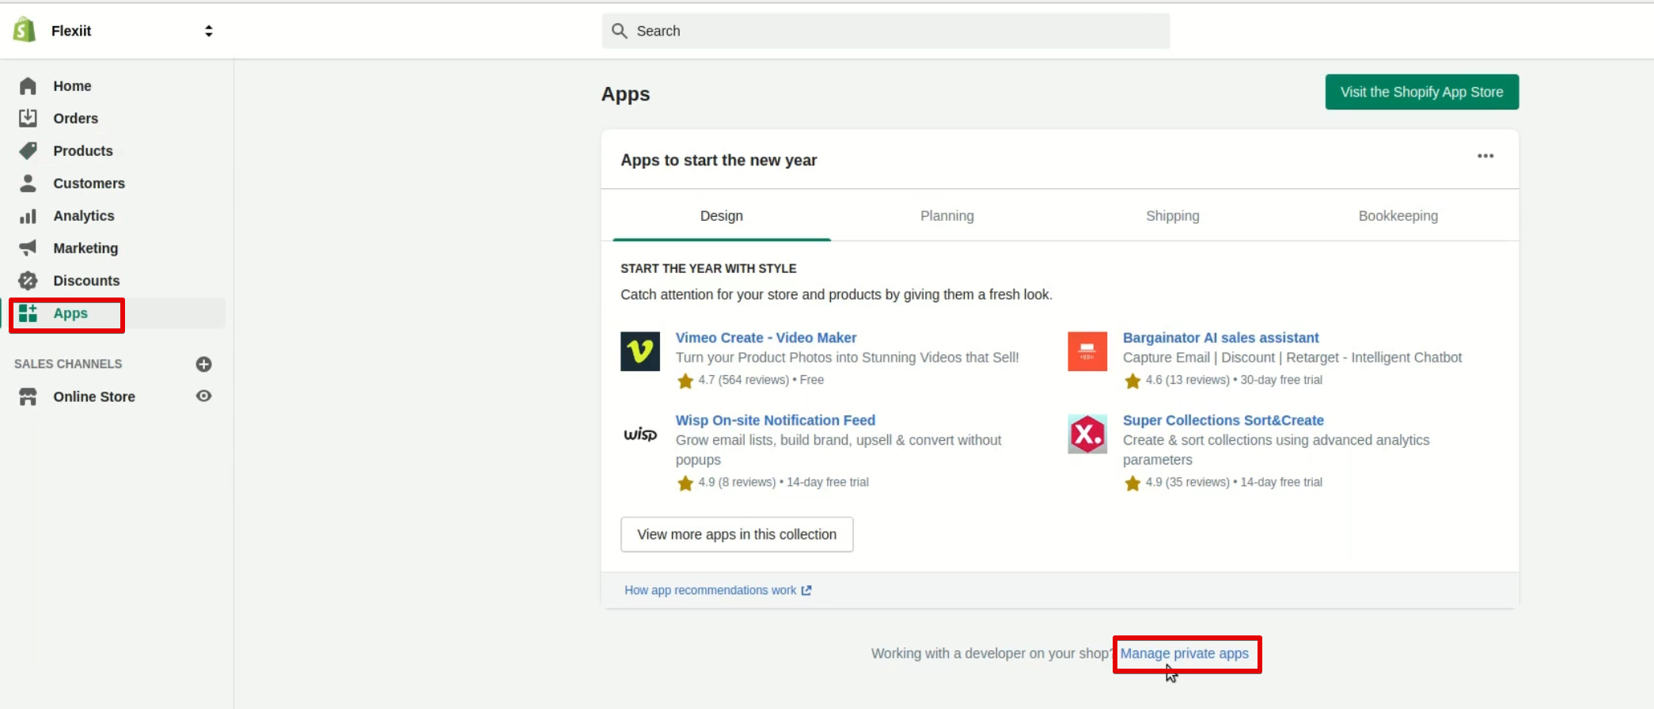
Task: Focus the Search input field
Action: point(886,31)
